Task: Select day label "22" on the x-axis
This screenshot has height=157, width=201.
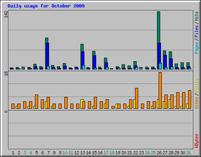Action: click(135, 153)
